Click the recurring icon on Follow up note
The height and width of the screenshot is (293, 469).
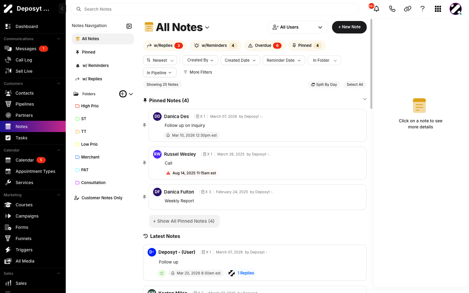[x=162, y=273]
